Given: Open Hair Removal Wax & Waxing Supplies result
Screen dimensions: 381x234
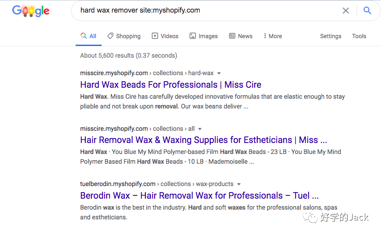Looking at the screenshot, I should pos(204,140).
